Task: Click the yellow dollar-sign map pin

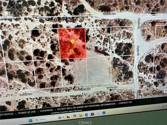Action: pyautogui.click(x=72, y=42)
